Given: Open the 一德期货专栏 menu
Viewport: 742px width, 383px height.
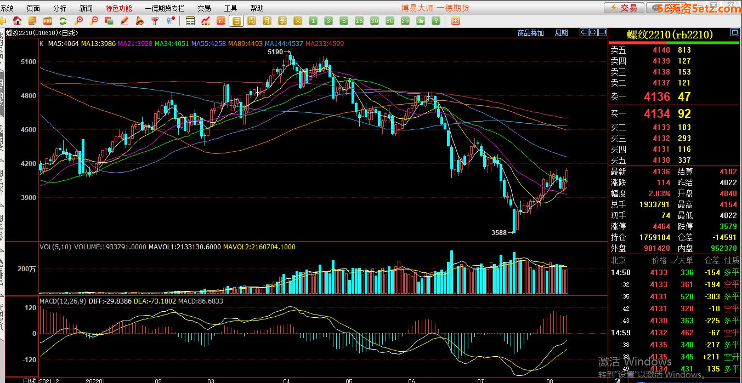Looking at the screenshot, I should 165,8.
